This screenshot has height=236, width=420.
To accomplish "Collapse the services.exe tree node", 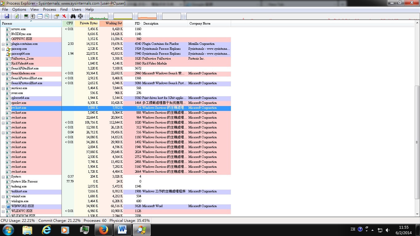I will (3, 88).
